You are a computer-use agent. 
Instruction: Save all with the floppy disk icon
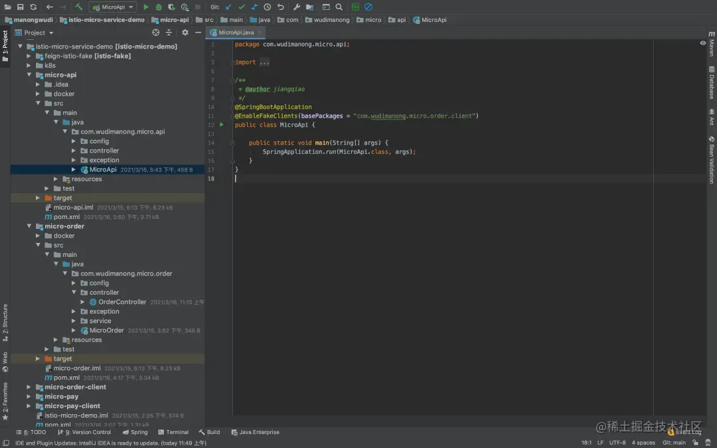(x=20, y=7)
